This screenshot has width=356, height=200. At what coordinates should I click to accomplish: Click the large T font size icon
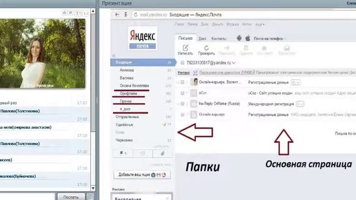coord(77,13)
